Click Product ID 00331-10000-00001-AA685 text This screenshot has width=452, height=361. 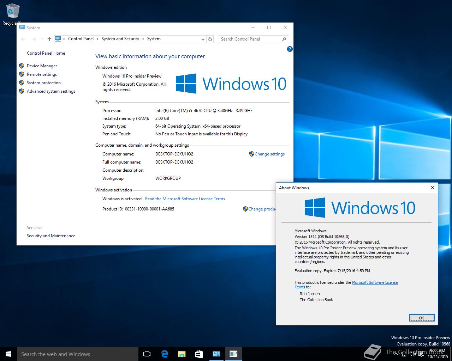pos(138,209)
